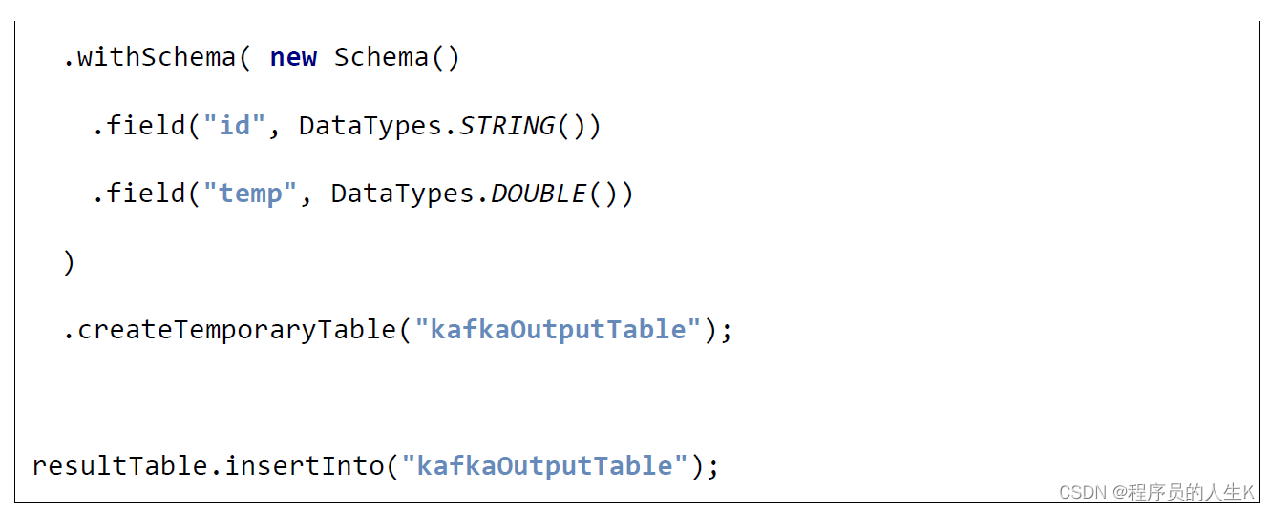Viewport: 1269px width, 511px height.
Task: Click the createTemporaryTable method name
Action: click(x=229, y=330)
